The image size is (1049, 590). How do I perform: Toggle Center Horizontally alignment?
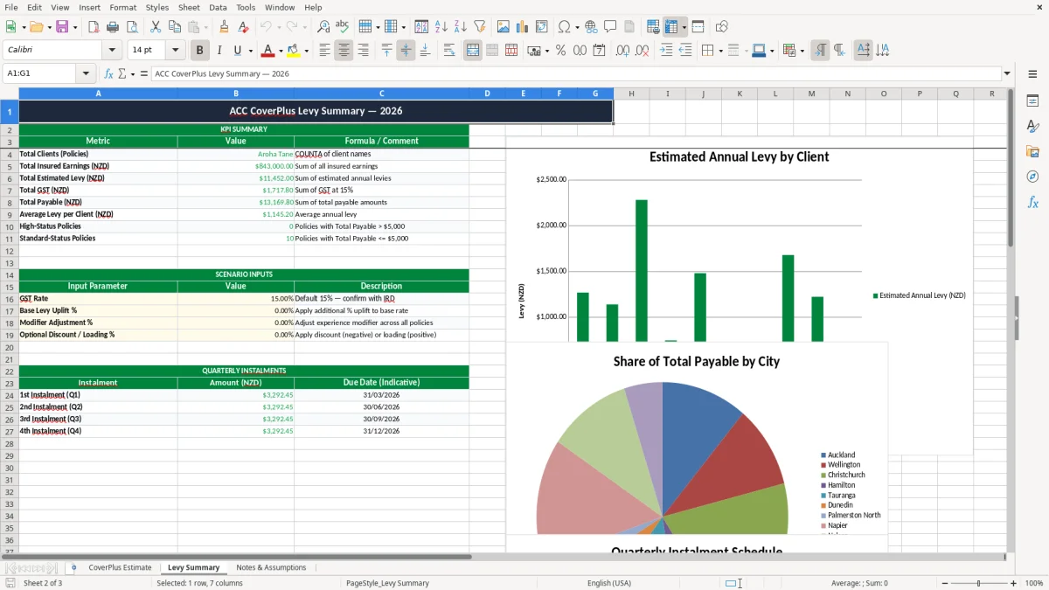[x=344, y=51]
